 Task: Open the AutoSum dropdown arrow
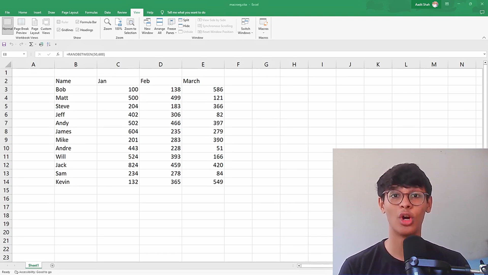35,44
